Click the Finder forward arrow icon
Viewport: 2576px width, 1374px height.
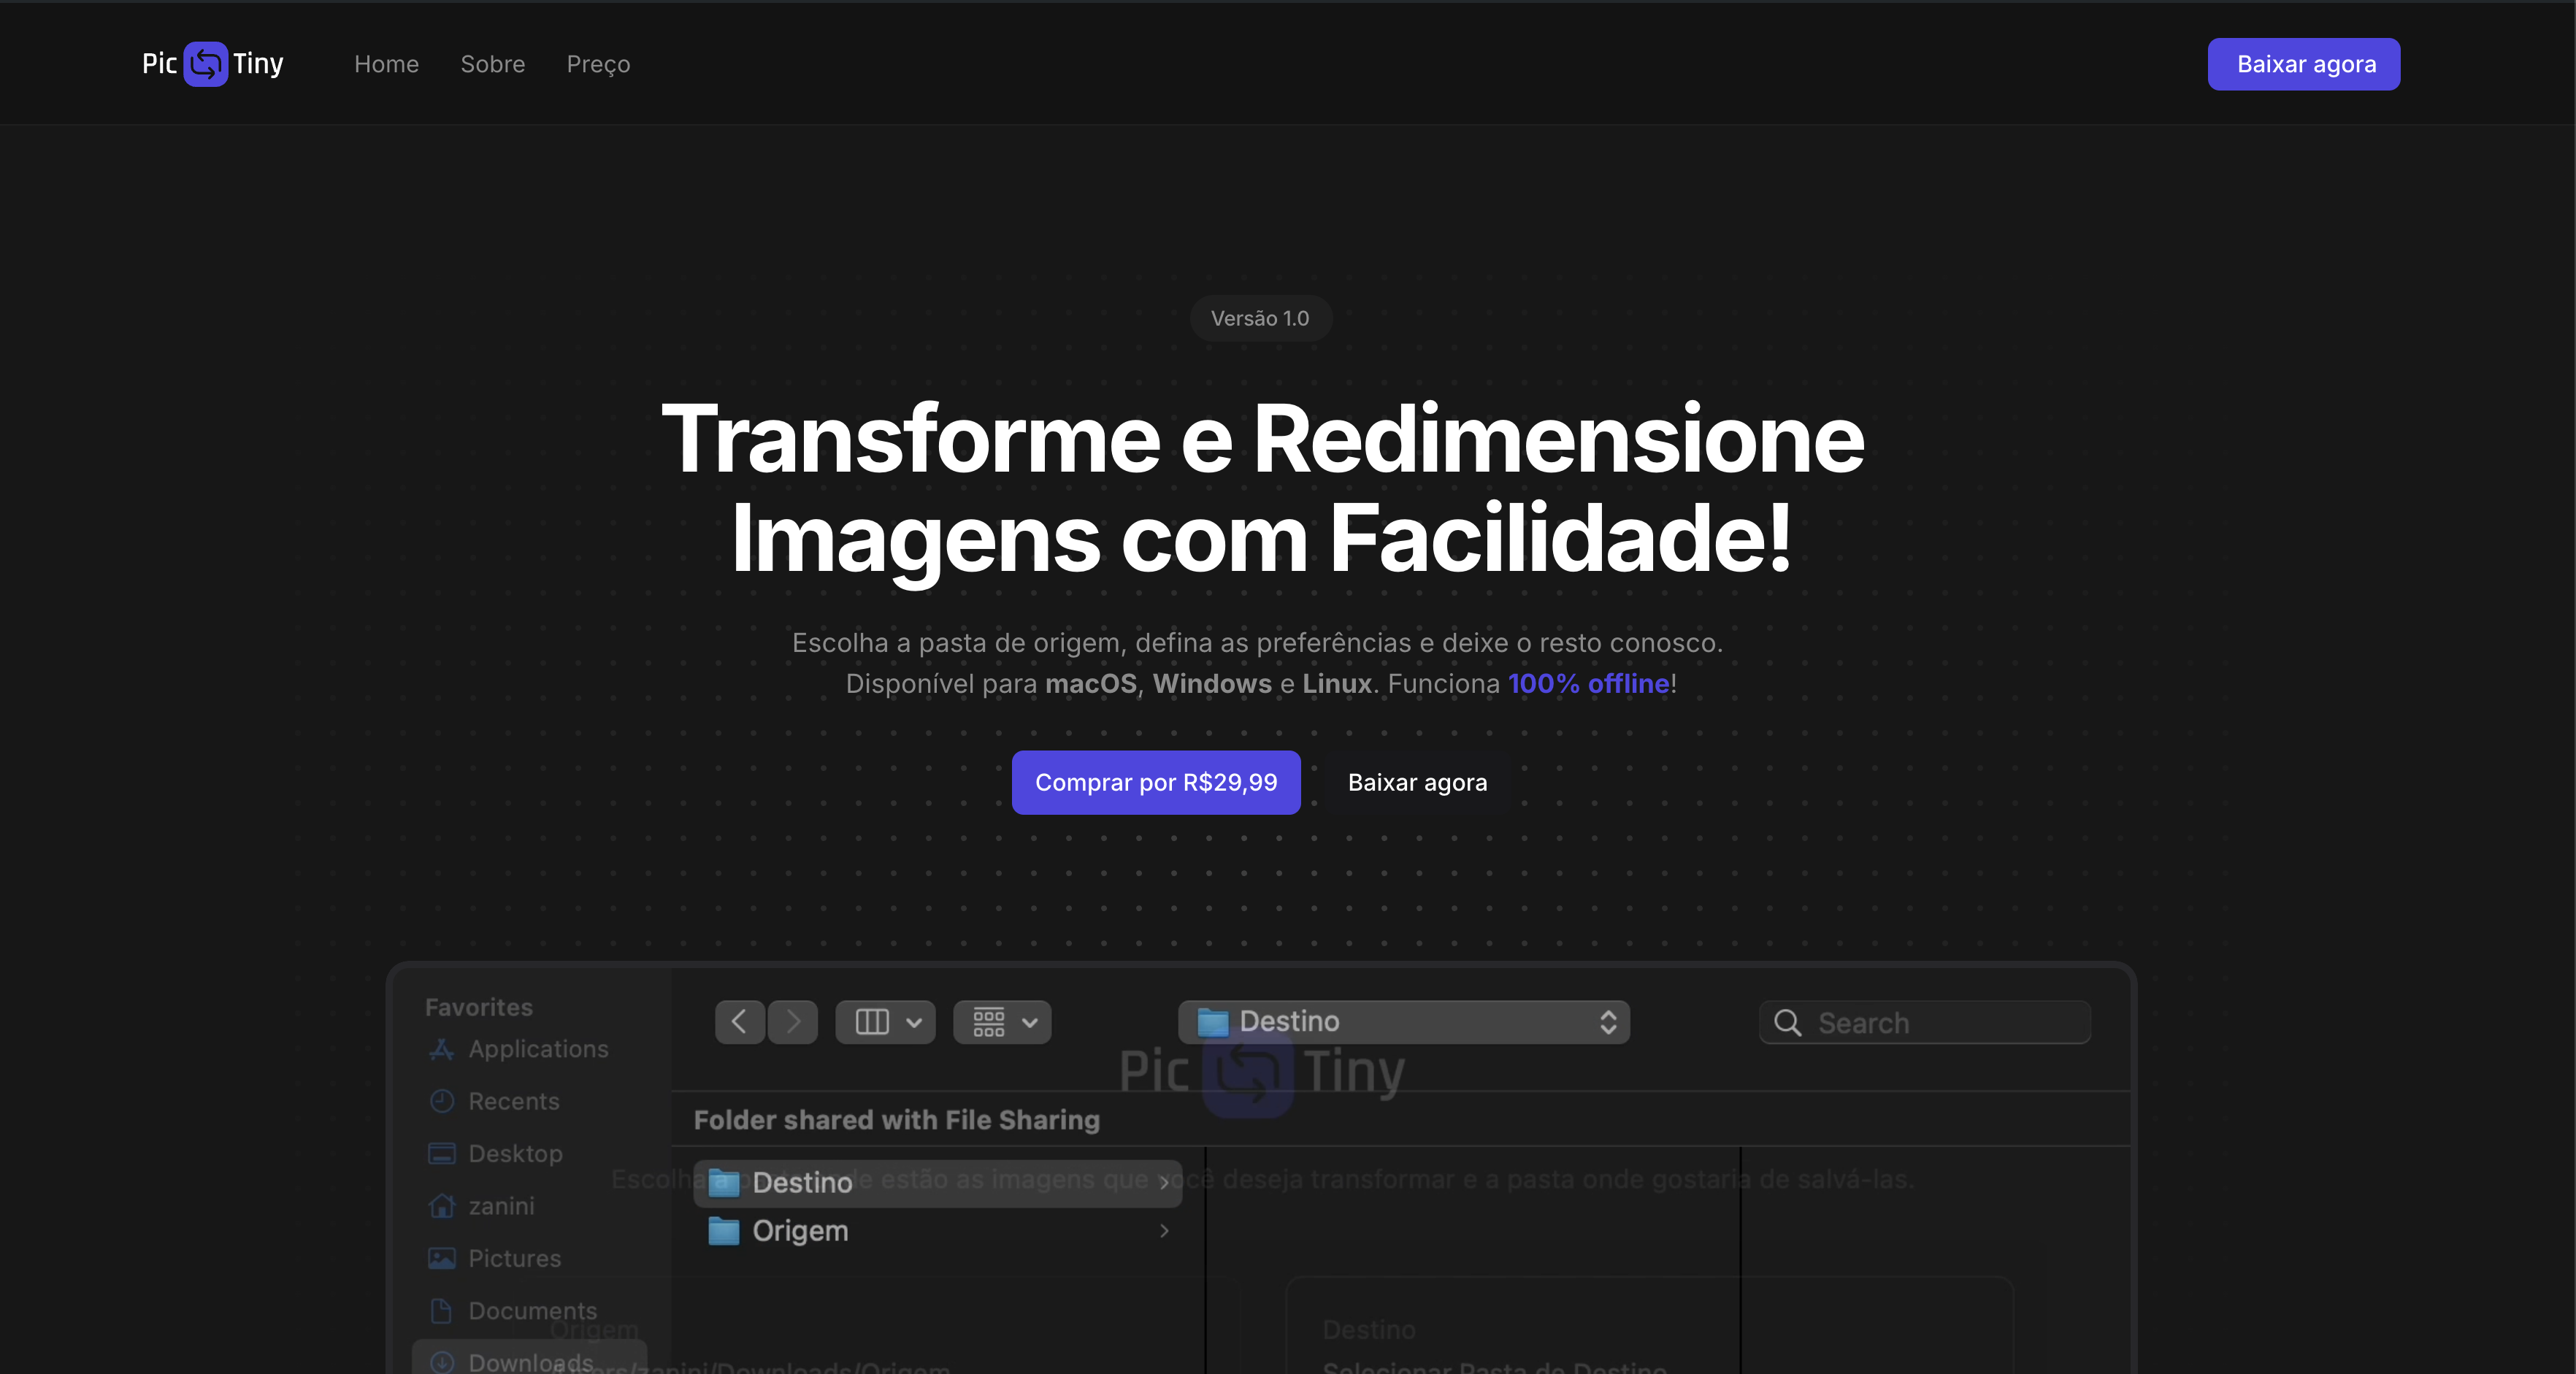[x=793, y=1021]
